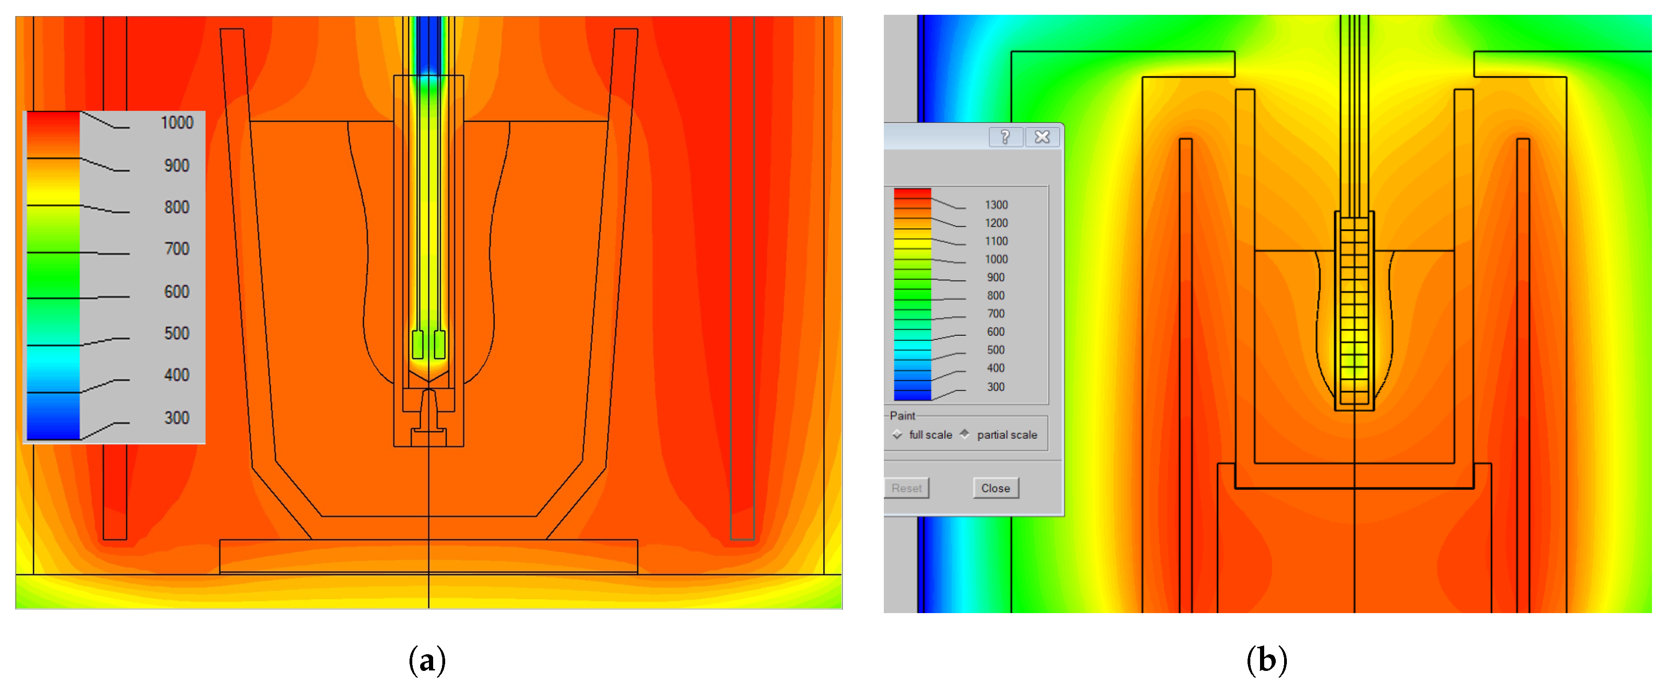
Task: Click the question mark help button
Action: [1005, 137]
